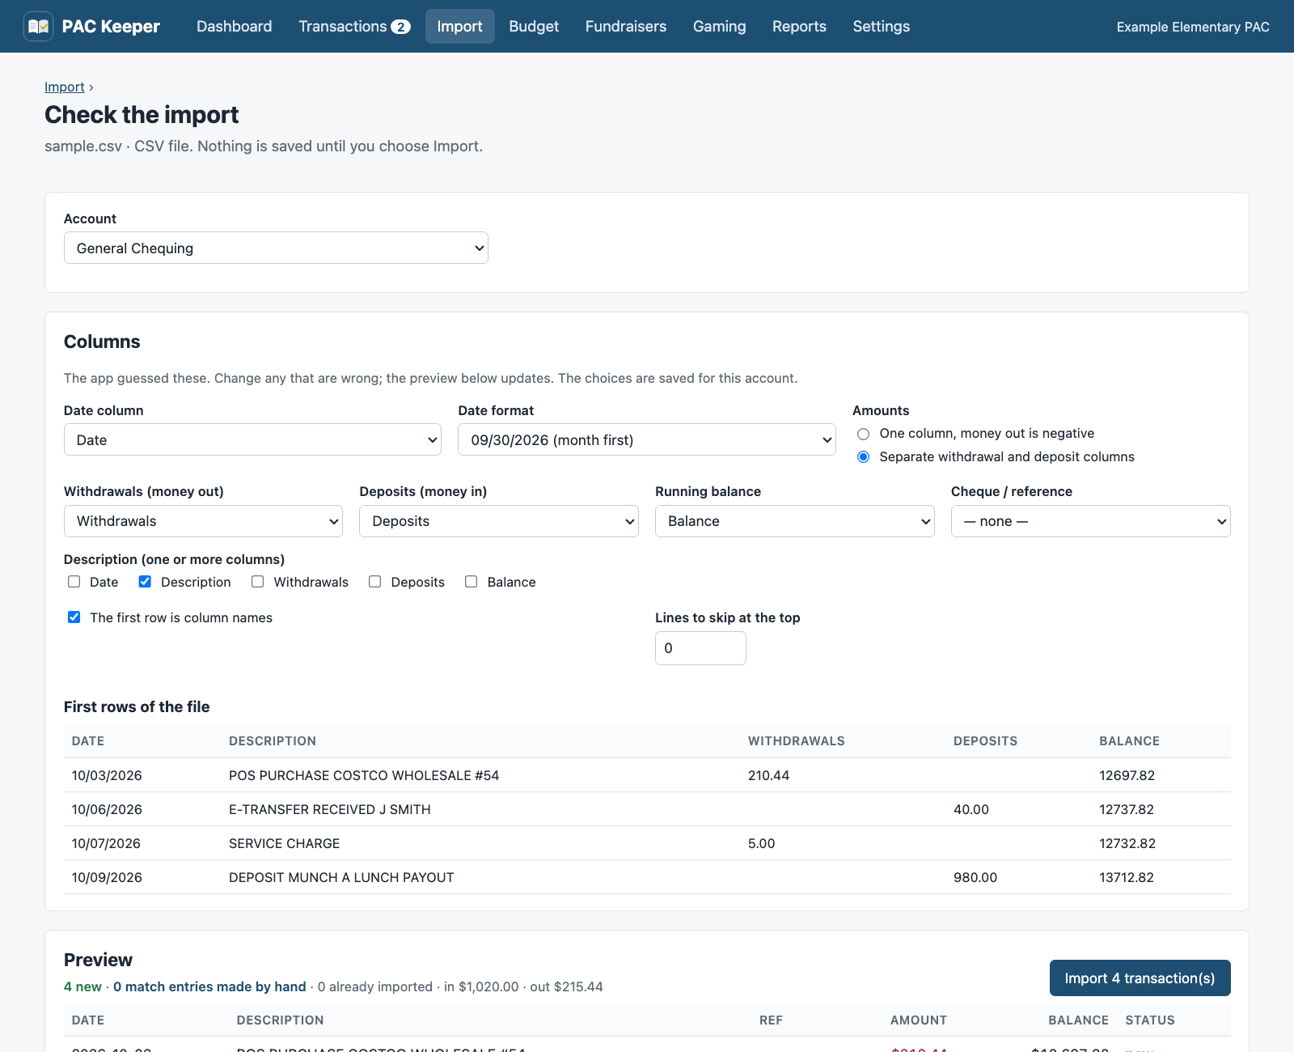The height and width of the screenshot is (1052, 1294).
Task: Select Separate withdrawal and deposit columns radio
Action: pos(863,457)
